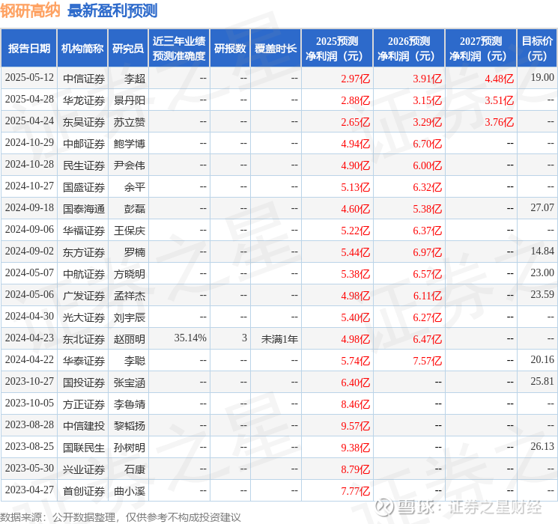Viewport: 558px width, 524px height.
Task: Click the 3.51亿 2027 forecast value
Action: 500,100
